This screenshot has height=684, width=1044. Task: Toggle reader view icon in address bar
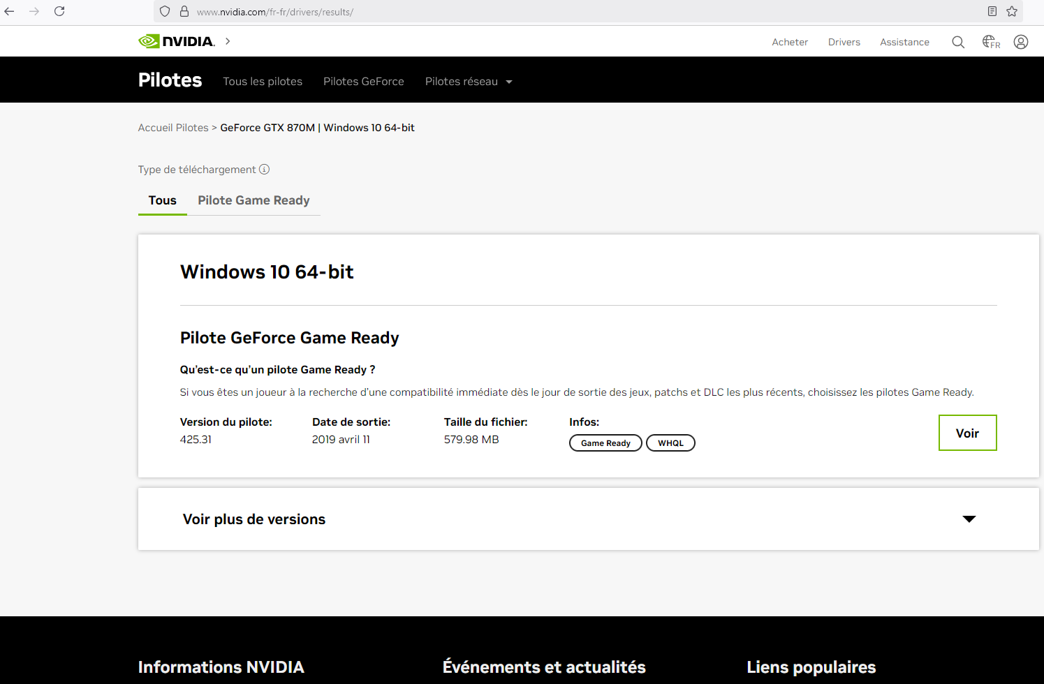(992, 11)
